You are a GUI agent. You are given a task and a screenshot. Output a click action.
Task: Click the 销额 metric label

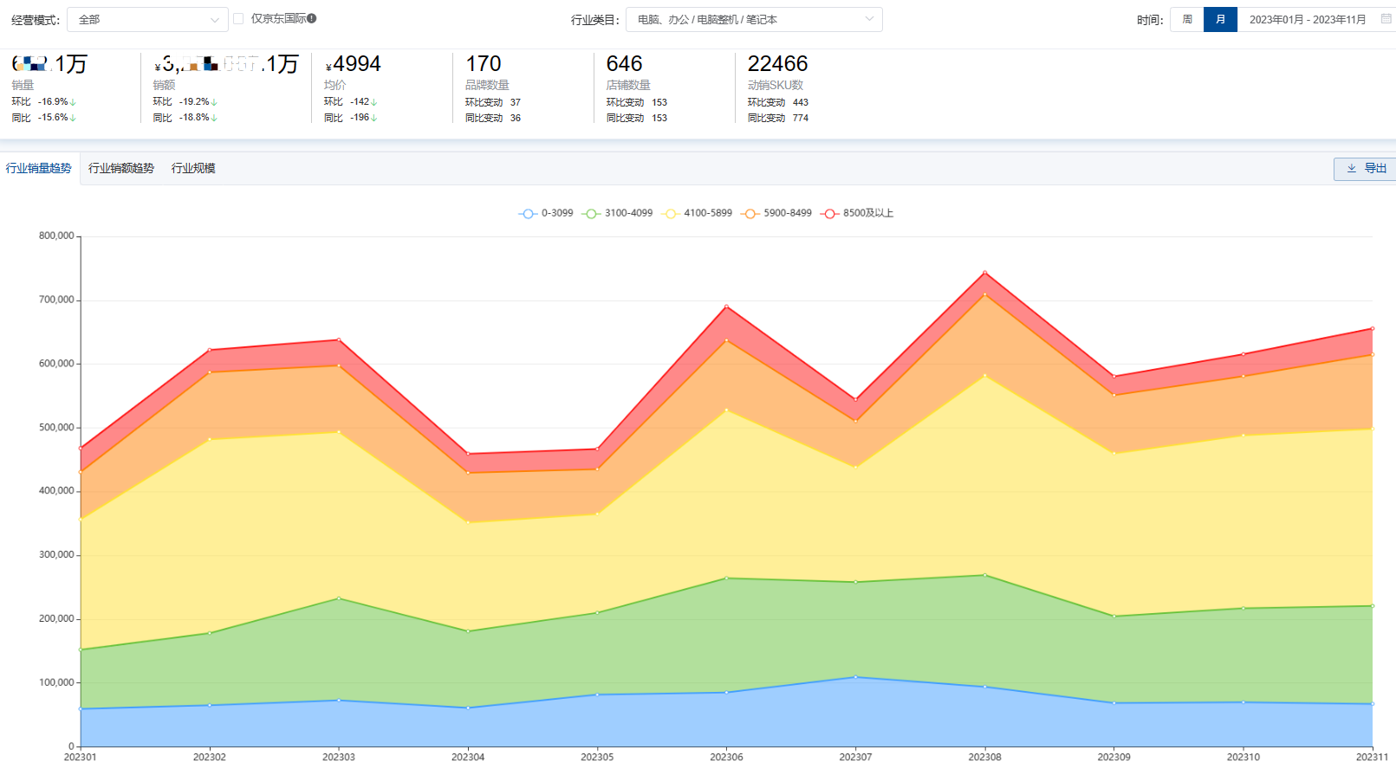[164, 85]
